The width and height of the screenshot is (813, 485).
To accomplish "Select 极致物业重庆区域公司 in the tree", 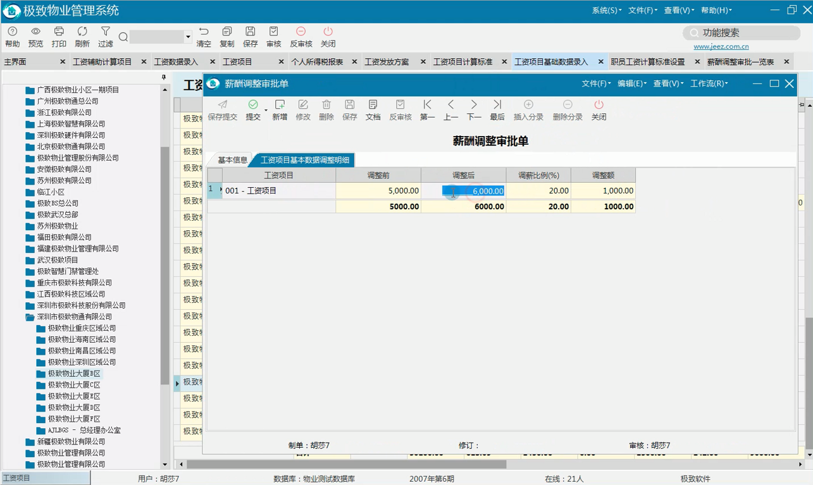I will coord(82,328).
